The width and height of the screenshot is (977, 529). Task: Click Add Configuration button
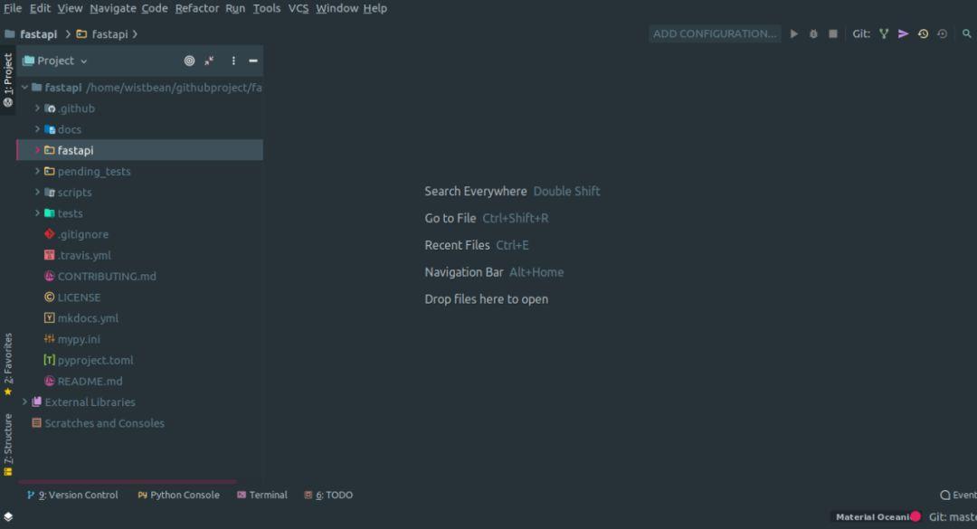715,33
